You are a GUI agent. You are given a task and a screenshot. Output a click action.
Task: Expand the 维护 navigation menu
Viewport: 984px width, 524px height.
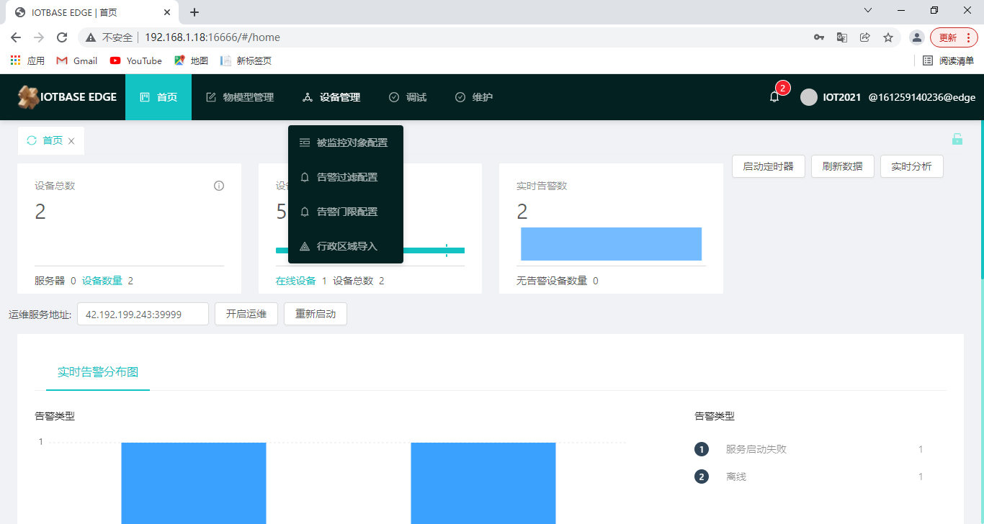474,97
